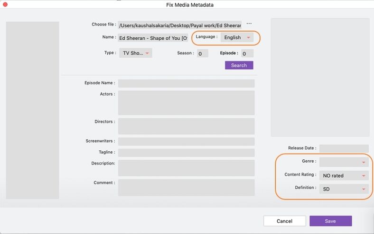
Task: Close the Fix Media Metadata window
Action: pyautogui.click(x=5, y=5)
